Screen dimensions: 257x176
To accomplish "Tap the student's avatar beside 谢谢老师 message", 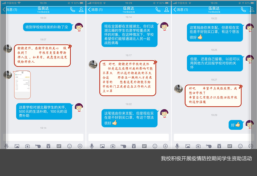I will tap(8, 49).
